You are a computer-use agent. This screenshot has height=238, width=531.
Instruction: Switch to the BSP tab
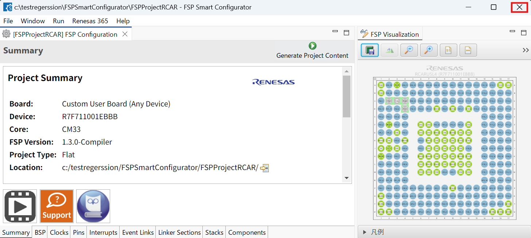(x=40, y=232)
